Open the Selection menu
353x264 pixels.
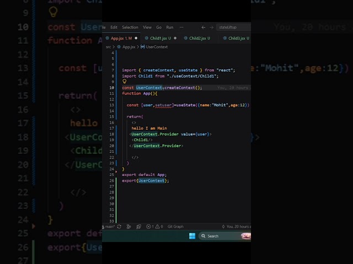click(130, 27)
